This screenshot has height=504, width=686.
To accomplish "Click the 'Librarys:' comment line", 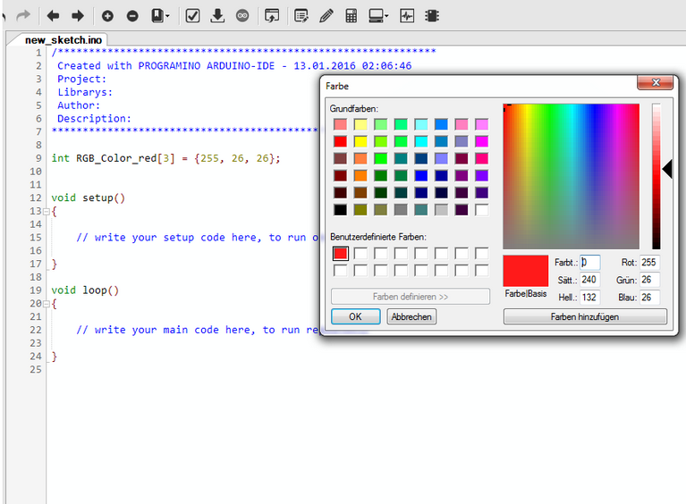I will pyautogui.click(x=85, y=92).
